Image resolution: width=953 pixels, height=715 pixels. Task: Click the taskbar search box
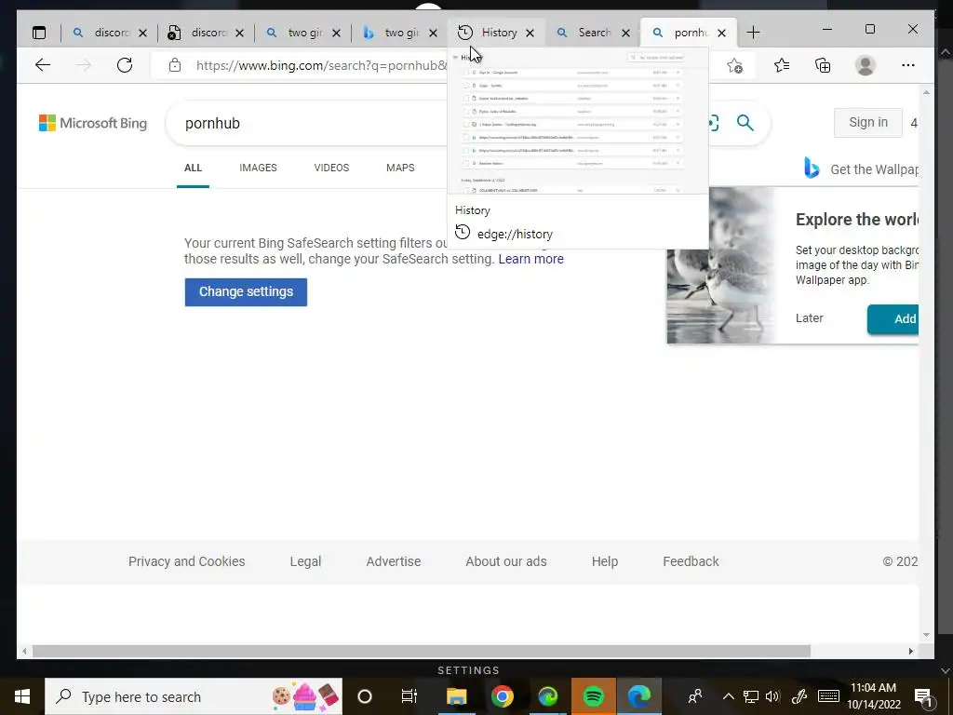coord(194,696)
